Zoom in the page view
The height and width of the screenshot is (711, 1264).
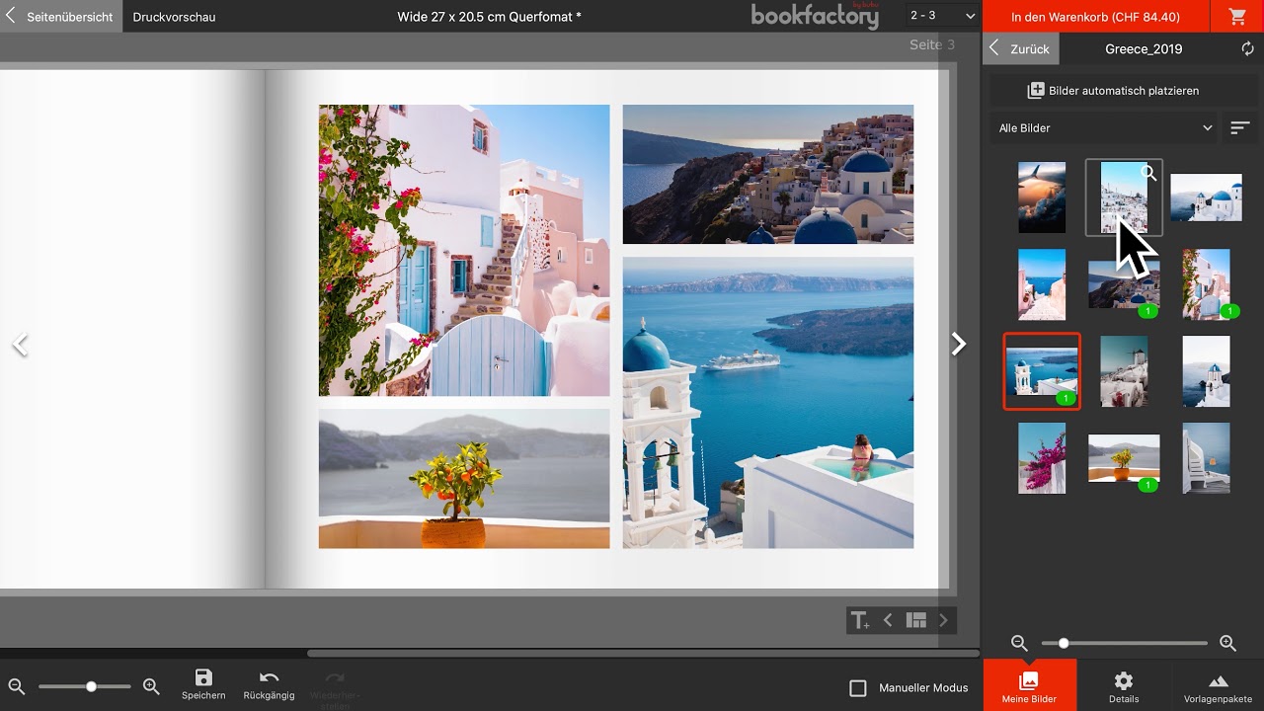(151, 686)
